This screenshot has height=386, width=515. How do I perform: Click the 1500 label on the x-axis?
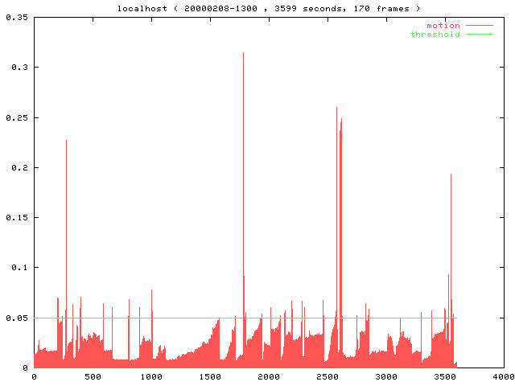[x=210, y=376]
